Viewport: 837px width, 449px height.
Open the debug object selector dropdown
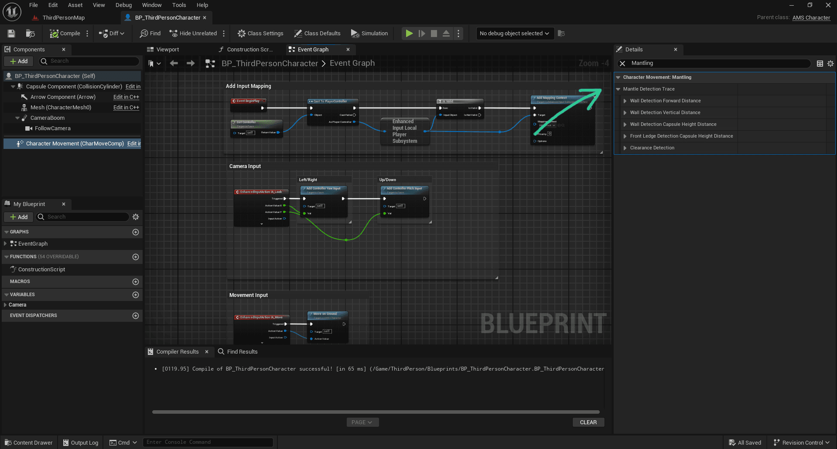[x=515, y=34]
